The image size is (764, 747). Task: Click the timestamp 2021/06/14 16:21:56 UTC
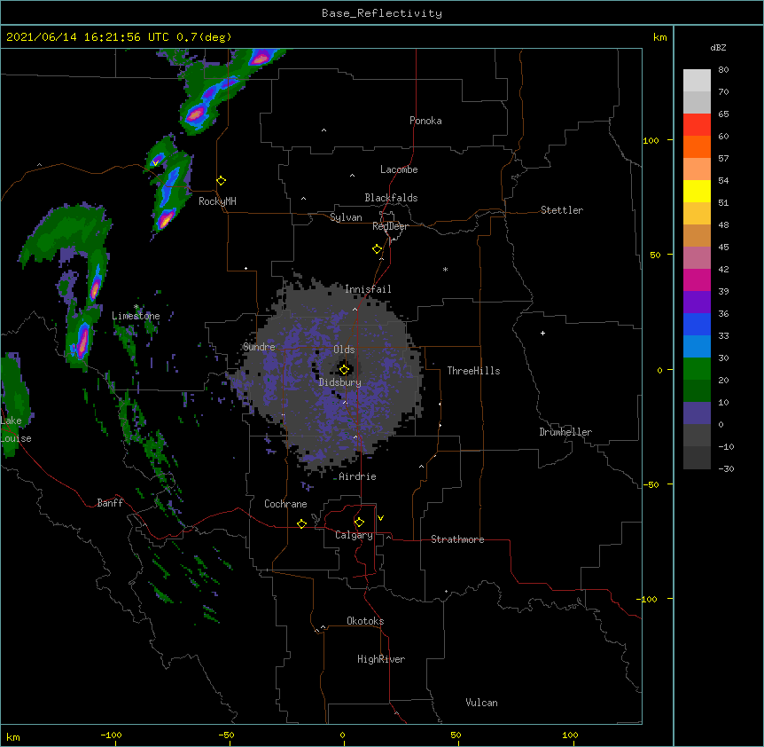(x=88, y=37)
